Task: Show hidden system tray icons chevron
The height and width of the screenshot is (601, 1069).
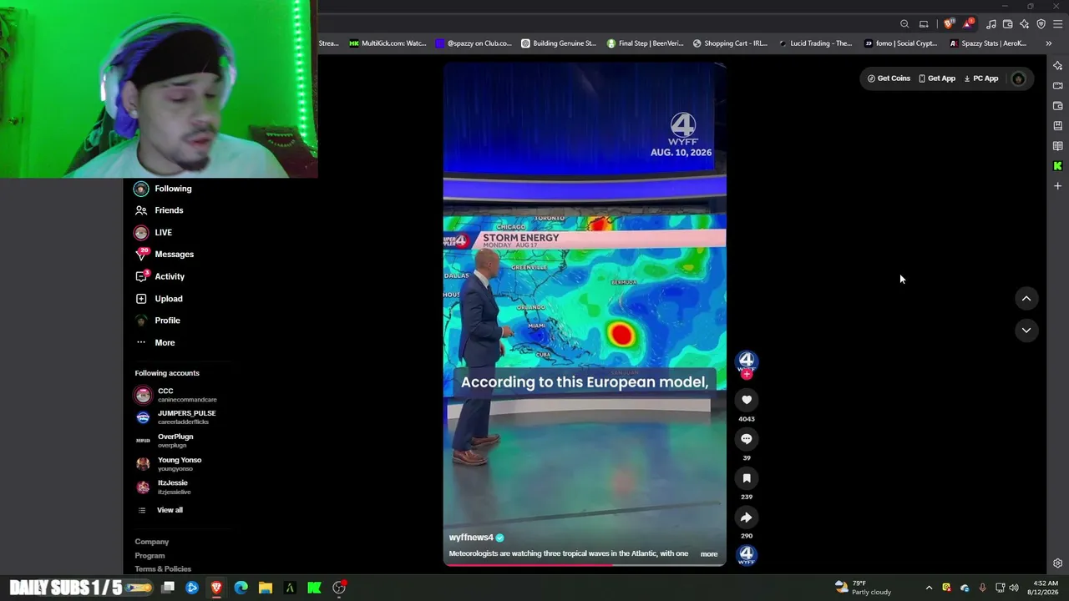Action: click(929, 588)
